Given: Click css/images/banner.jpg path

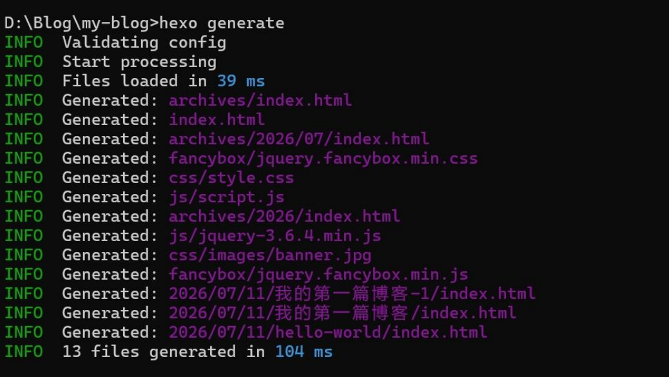Looking at the screenshot, I should [x=270, y=255].
